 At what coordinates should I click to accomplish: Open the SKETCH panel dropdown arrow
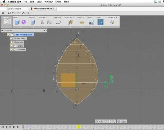point(59,27)
